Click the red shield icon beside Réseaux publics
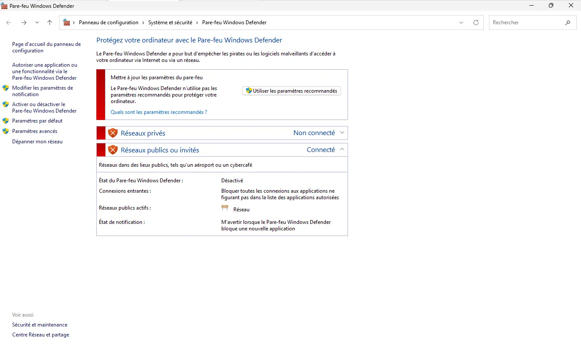 tap(113, 150)
